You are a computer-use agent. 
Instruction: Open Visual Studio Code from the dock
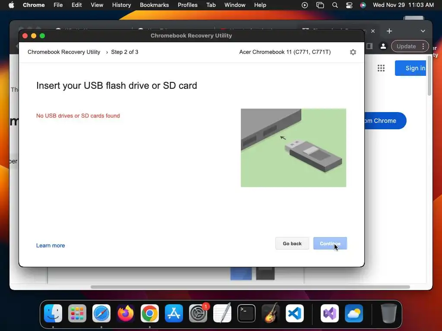[295, 313]
